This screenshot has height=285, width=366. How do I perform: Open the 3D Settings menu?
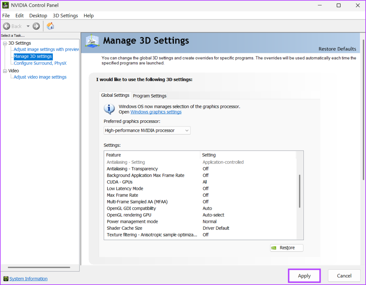coord(65,16)
